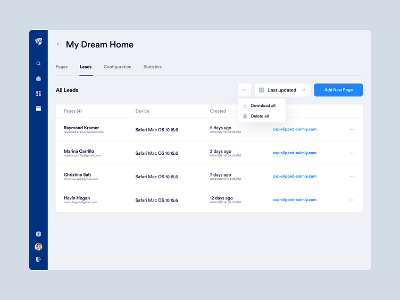Open help question mark icon
Image resolution: width=400 pixels, height=300 pixels.
38,234
